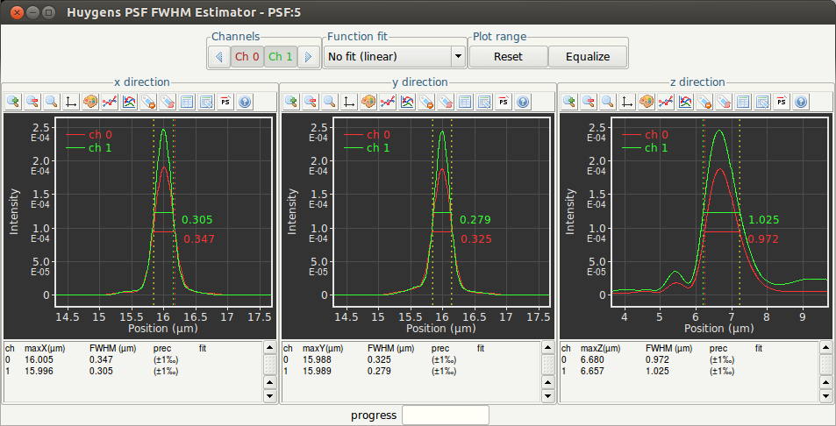Click axes icon in z direction toolbar

627,102
